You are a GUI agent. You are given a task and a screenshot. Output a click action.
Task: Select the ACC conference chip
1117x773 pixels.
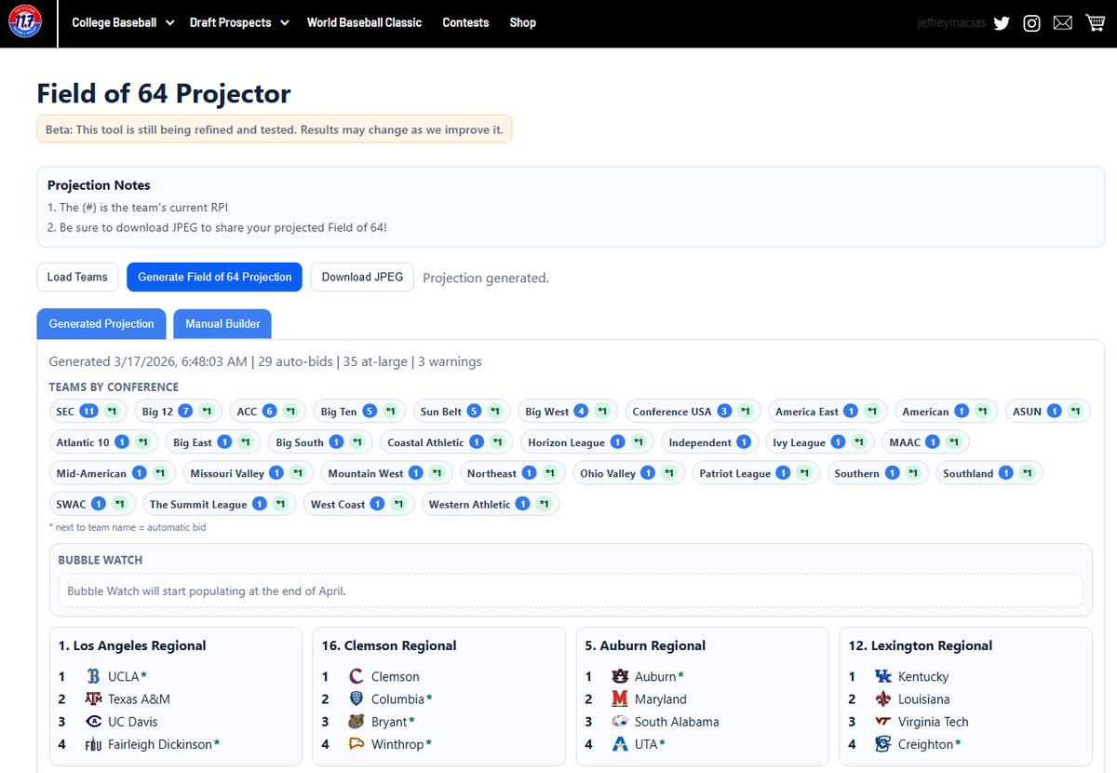(269, 411)
